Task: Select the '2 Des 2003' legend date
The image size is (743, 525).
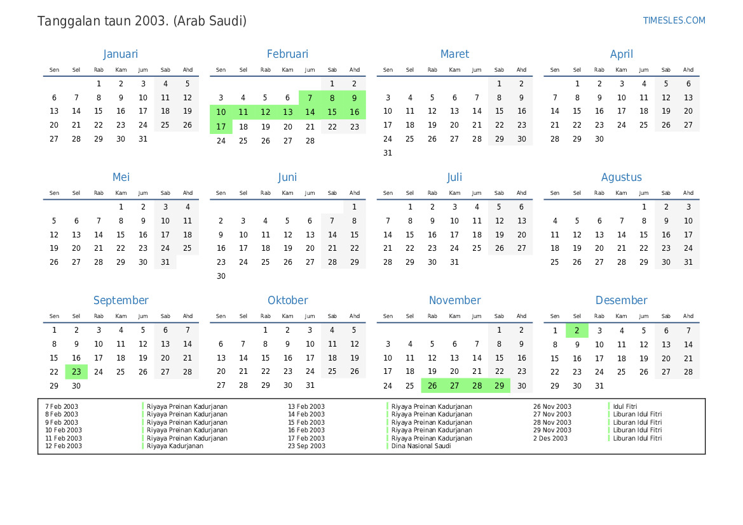Action: point(550,438)
